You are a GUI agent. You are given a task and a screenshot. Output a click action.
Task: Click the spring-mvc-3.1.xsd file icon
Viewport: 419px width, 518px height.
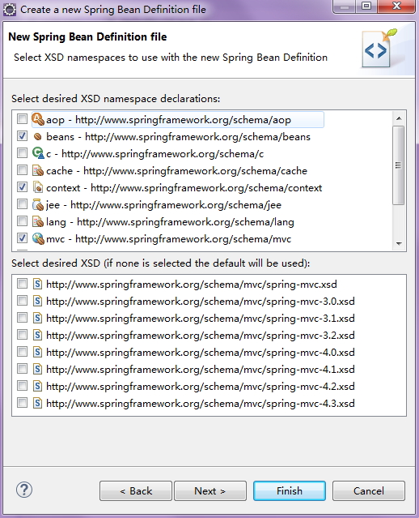click(x=37, y=318)
